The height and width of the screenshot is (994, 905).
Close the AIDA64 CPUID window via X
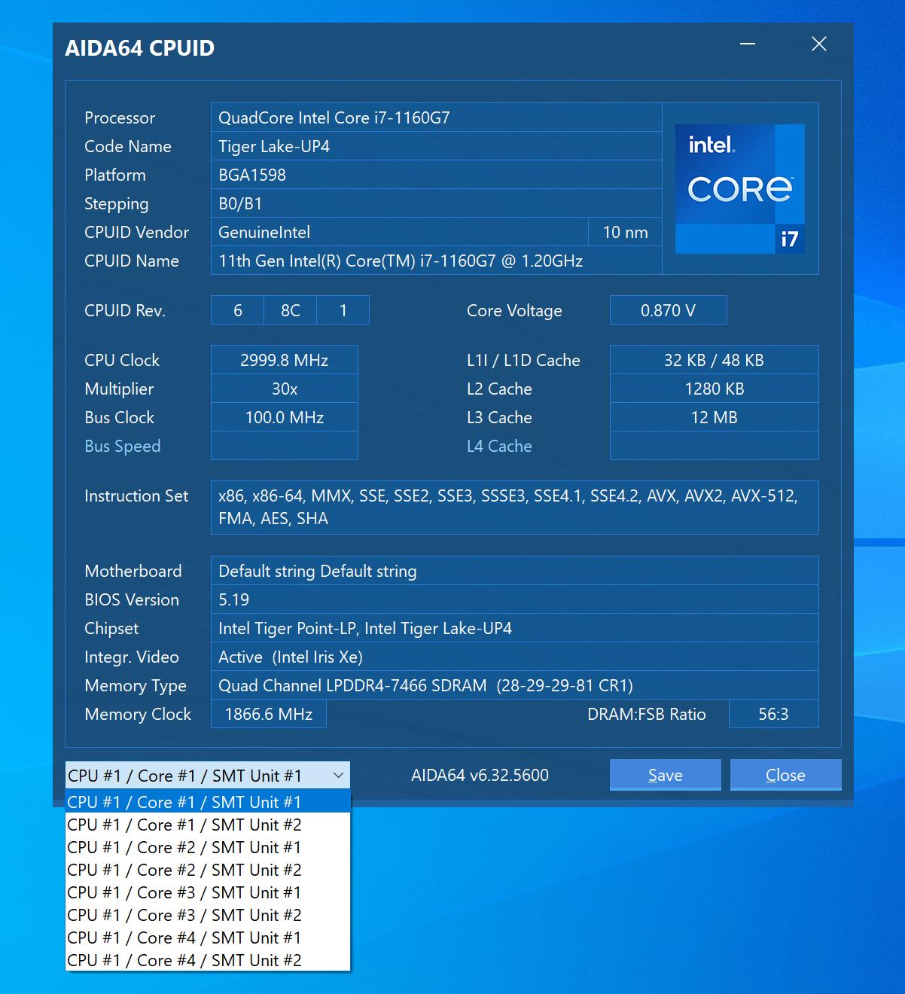pos(819,44)
